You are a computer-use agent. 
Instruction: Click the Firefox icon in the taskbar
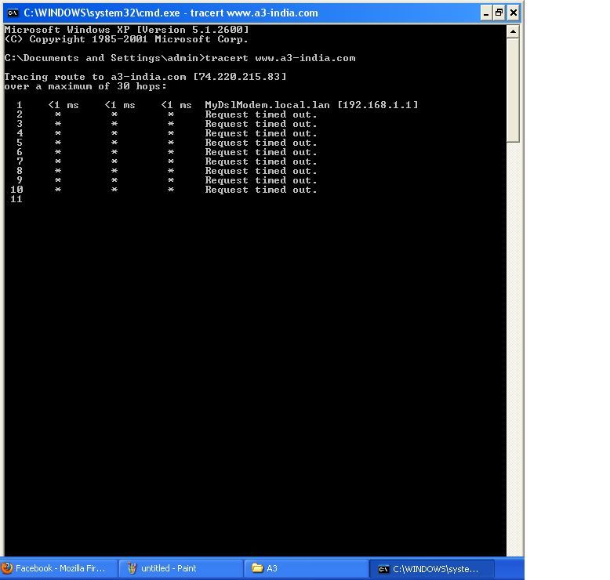[7, 568]
